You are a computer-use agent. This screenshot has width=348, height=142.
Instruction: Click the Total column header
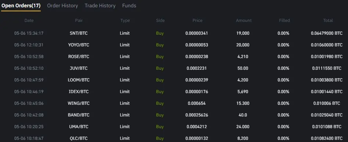(328, 20)
